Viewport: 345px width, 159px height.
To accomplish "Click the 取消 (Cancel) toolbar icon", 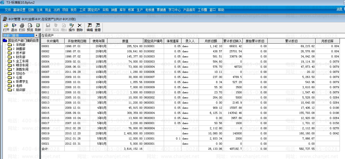I will tap(56, 27).
